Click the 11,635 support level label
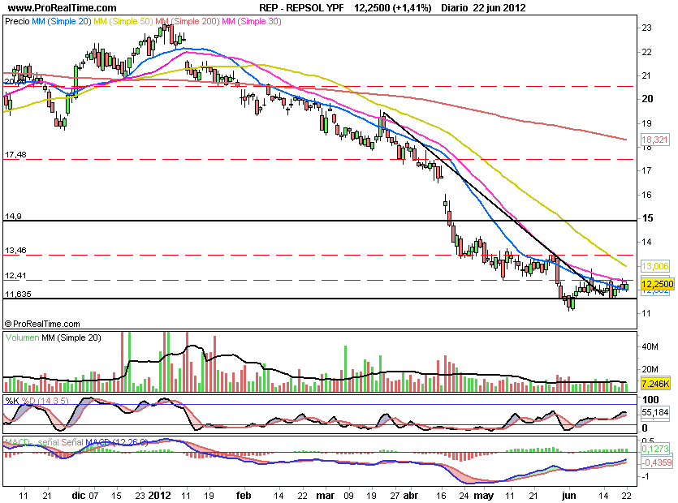 point(18,294)
